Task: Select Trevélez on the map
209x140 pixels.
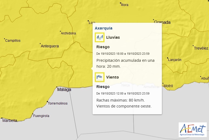Action: point(201,48)
